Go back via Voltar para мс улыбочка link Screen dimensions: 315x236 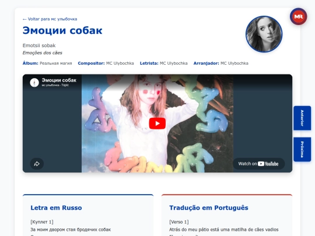(50, 19)
